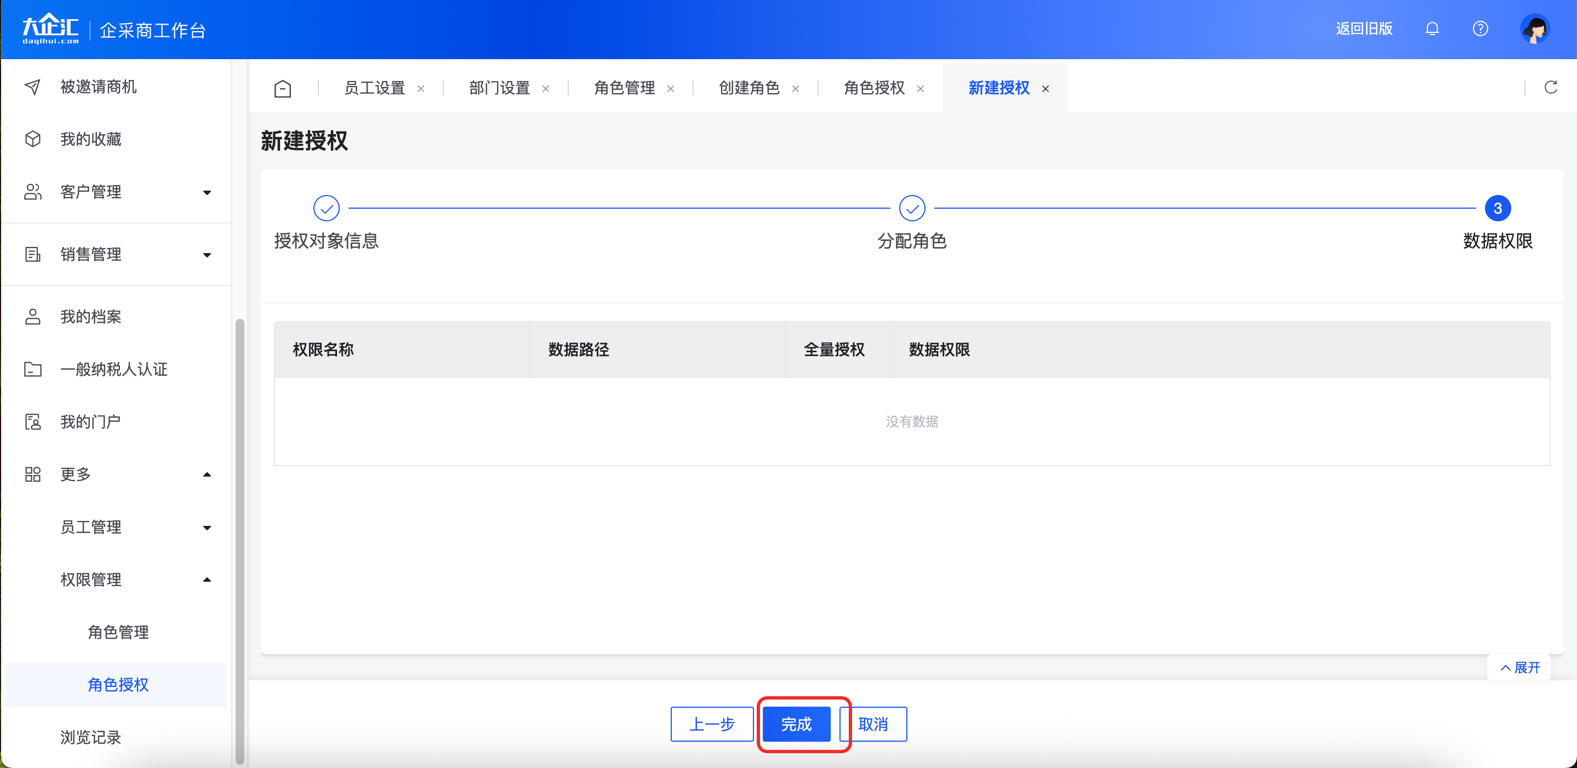1577x768 pixels.
Task: Click the refresh icon beside tabs
Action: (x=1550, y=88)
